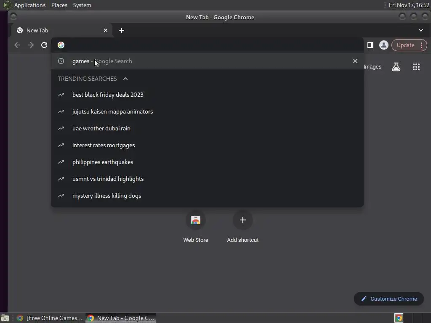Click Customize Chrome button
This screenshot has width=431, height=323.
coord(388,299)
